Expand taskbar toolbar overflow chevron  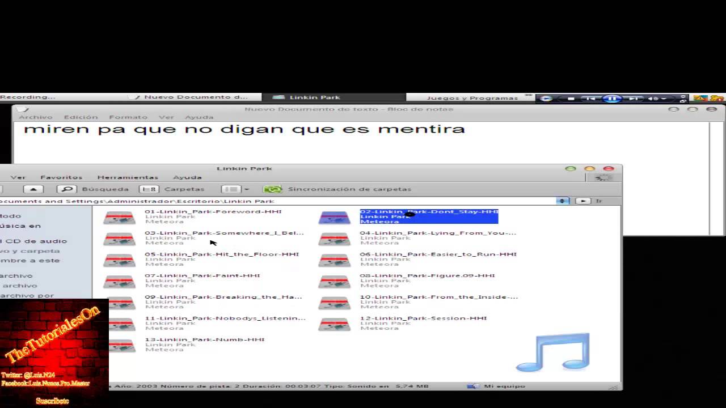(x=529, y=96)
